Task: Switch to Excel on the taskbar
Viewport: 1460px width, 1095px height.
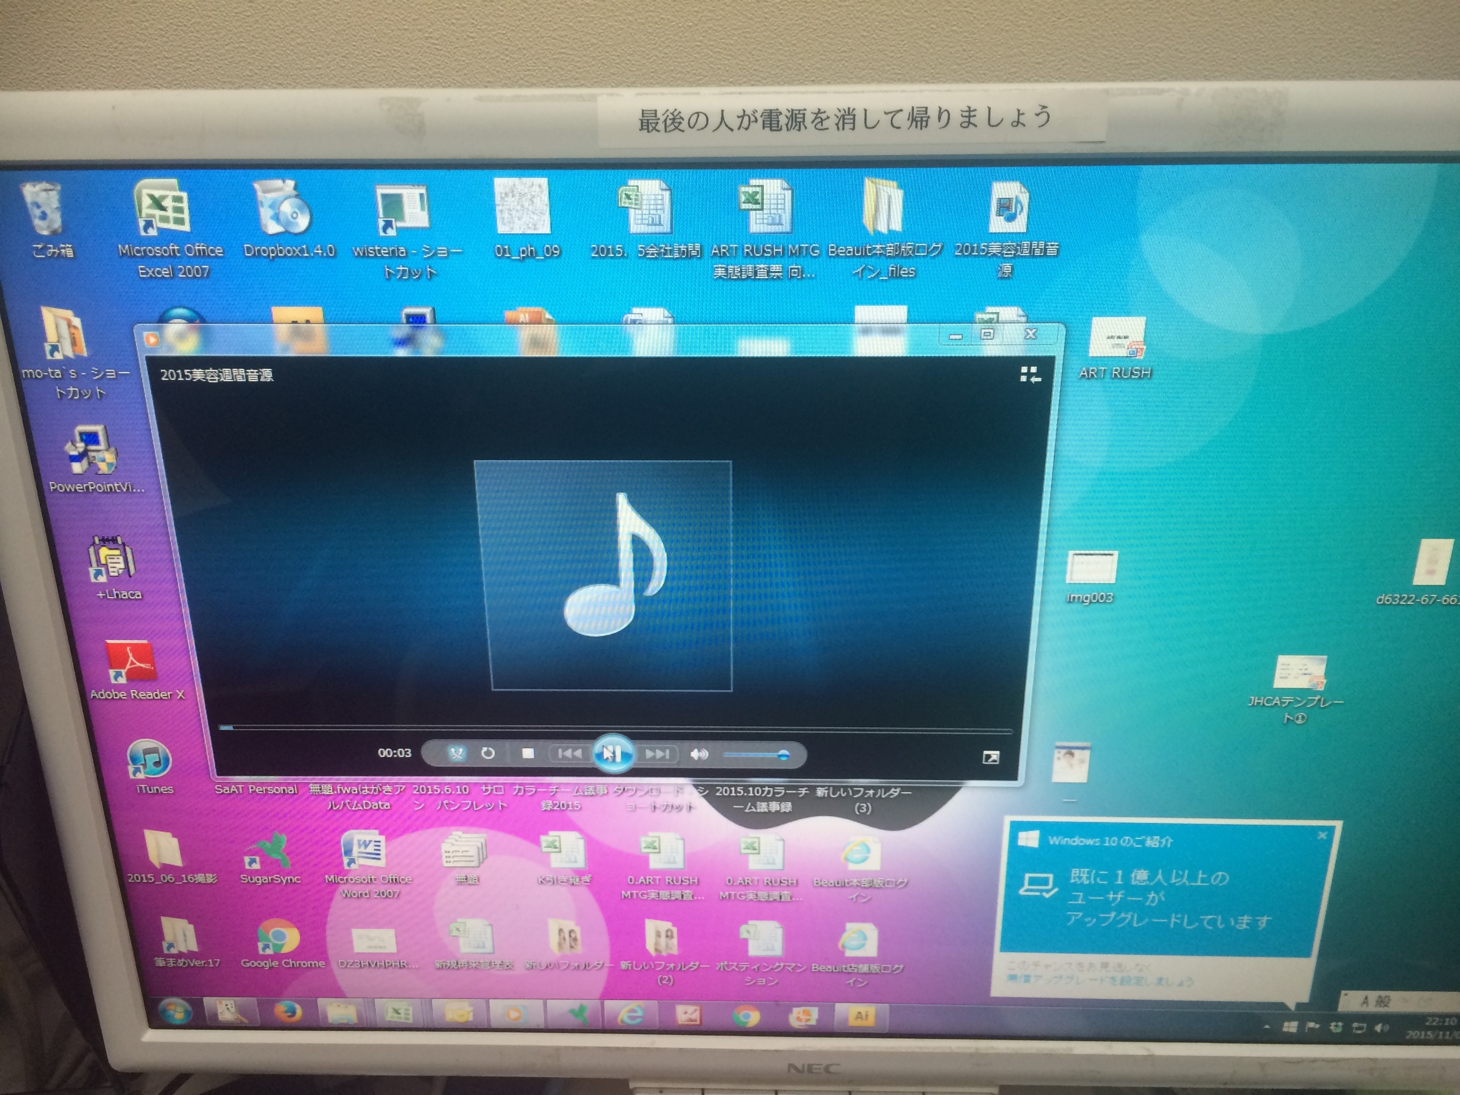Action: (x=398, y=1012)
